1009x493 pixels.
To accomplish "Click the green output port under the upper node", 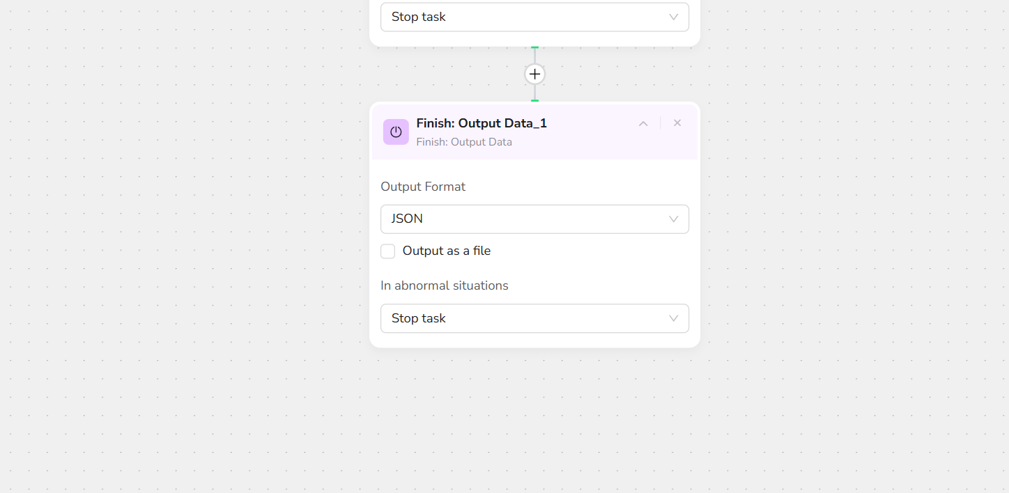I will tap(534, 47).
